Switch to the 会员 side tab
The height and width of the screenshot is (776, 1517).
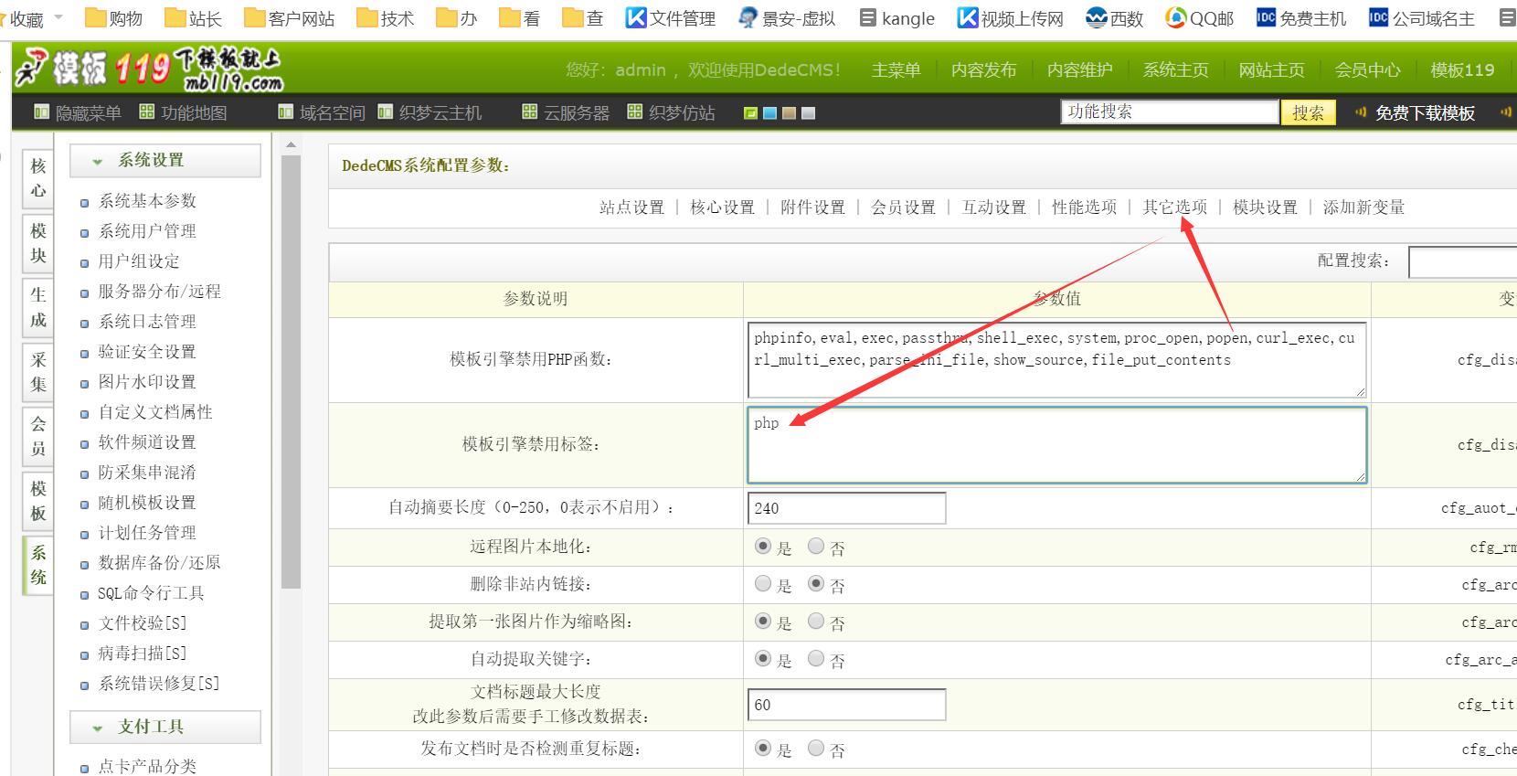click(x=37, y=436)
